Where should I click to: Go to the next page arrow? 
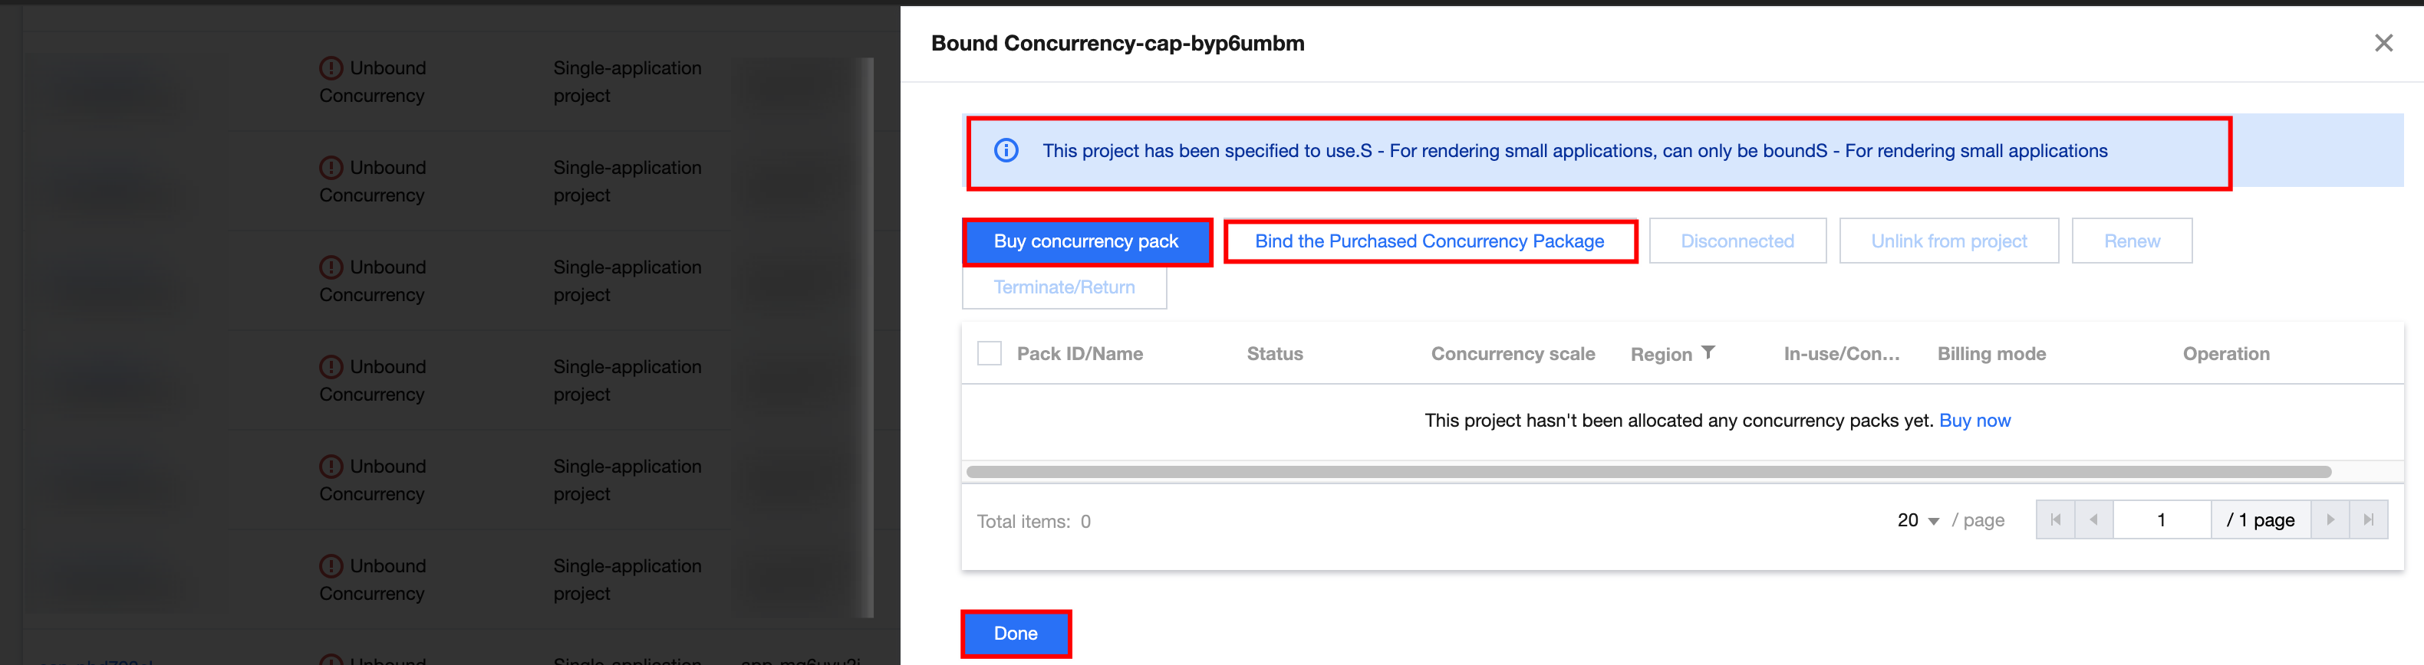(x=2330, y=519)
